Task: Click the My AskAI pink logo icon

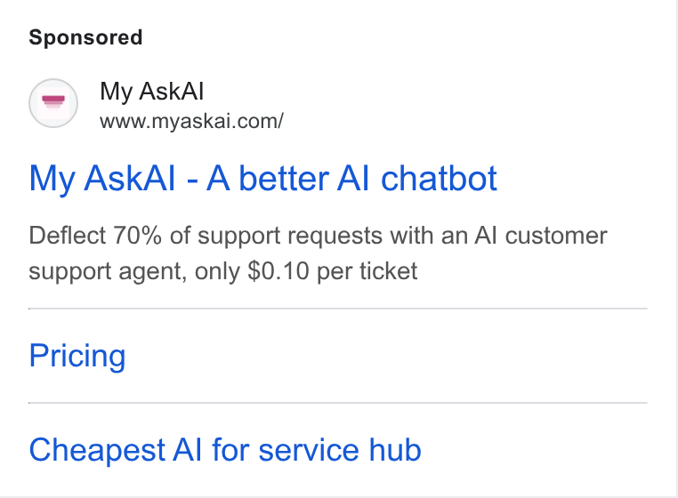Action: click(x=53, y=103)
